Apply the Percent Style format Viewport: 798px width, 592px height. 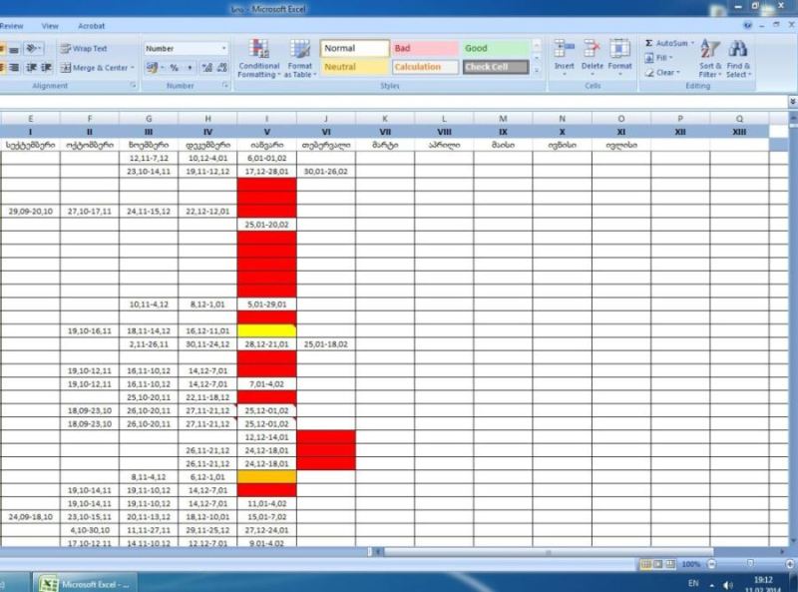point(174,67)
